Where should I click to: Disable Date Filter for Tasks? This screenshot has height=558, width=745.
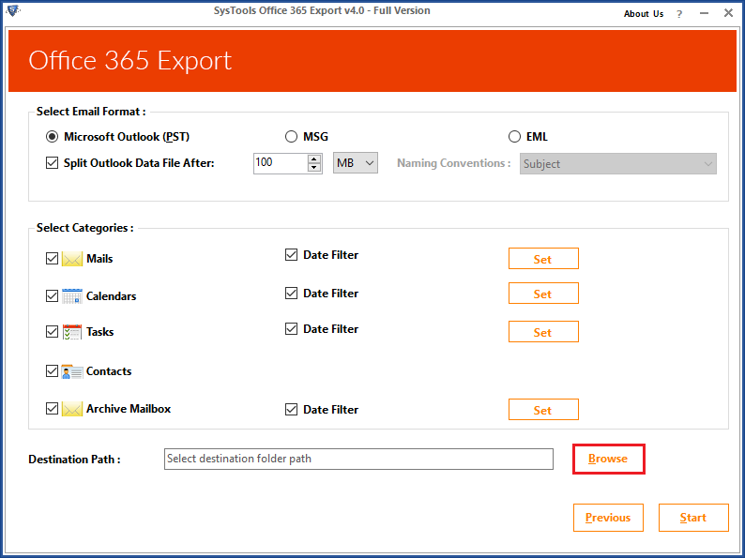click(291, 329)
